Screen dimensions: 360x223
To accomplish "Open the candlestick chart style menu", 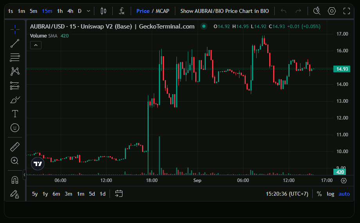I will [103, 11].
